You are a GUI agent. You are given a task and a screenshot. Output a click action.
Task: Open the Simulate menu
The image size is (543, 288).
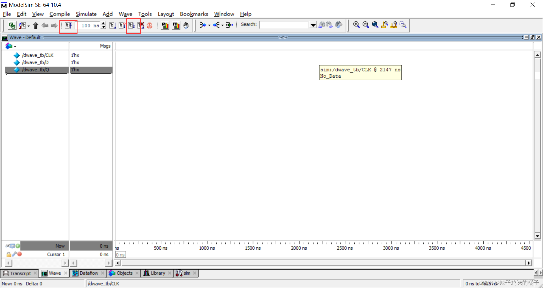(x=86, y=14)
